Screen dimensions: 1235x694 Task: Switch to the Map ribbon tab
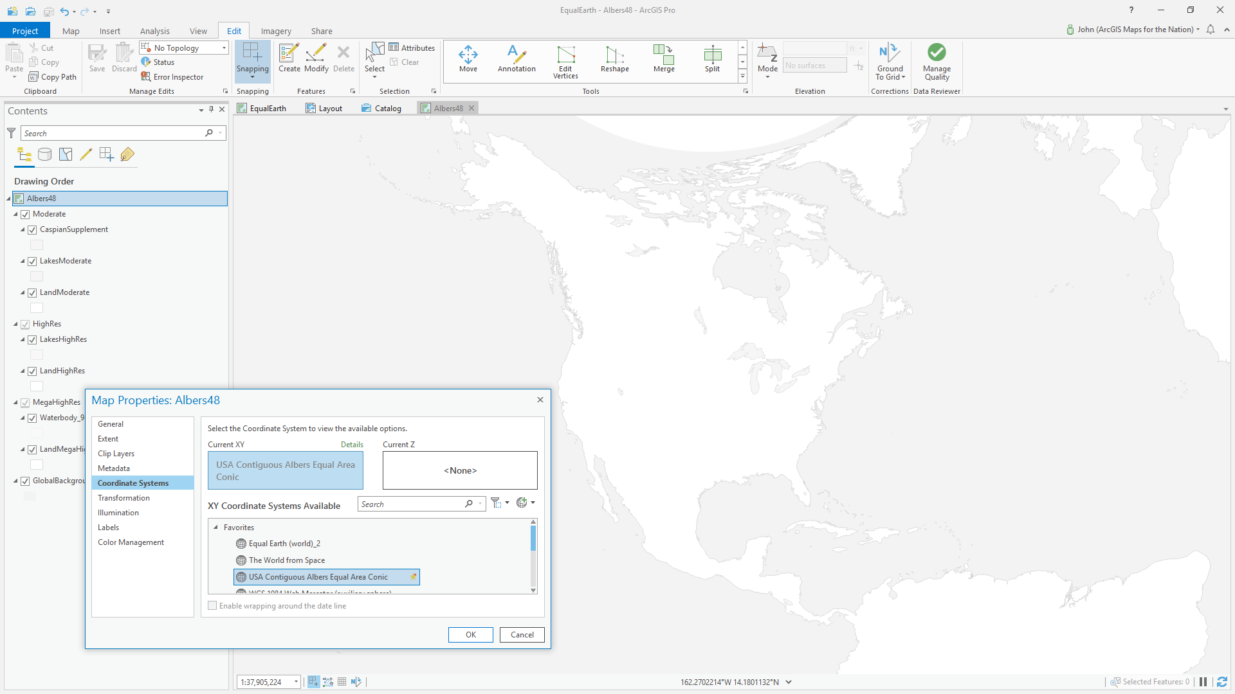[71, 31]
